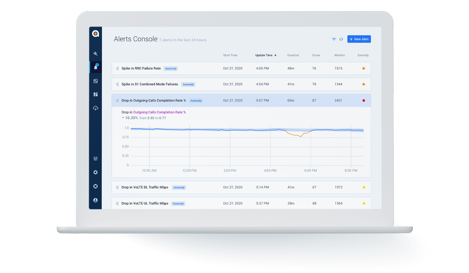Viewport: 469px width, 273px height.
Task: Click Anomaly tag on RRC Failure Rate row
Action: (x=171, y=69)
